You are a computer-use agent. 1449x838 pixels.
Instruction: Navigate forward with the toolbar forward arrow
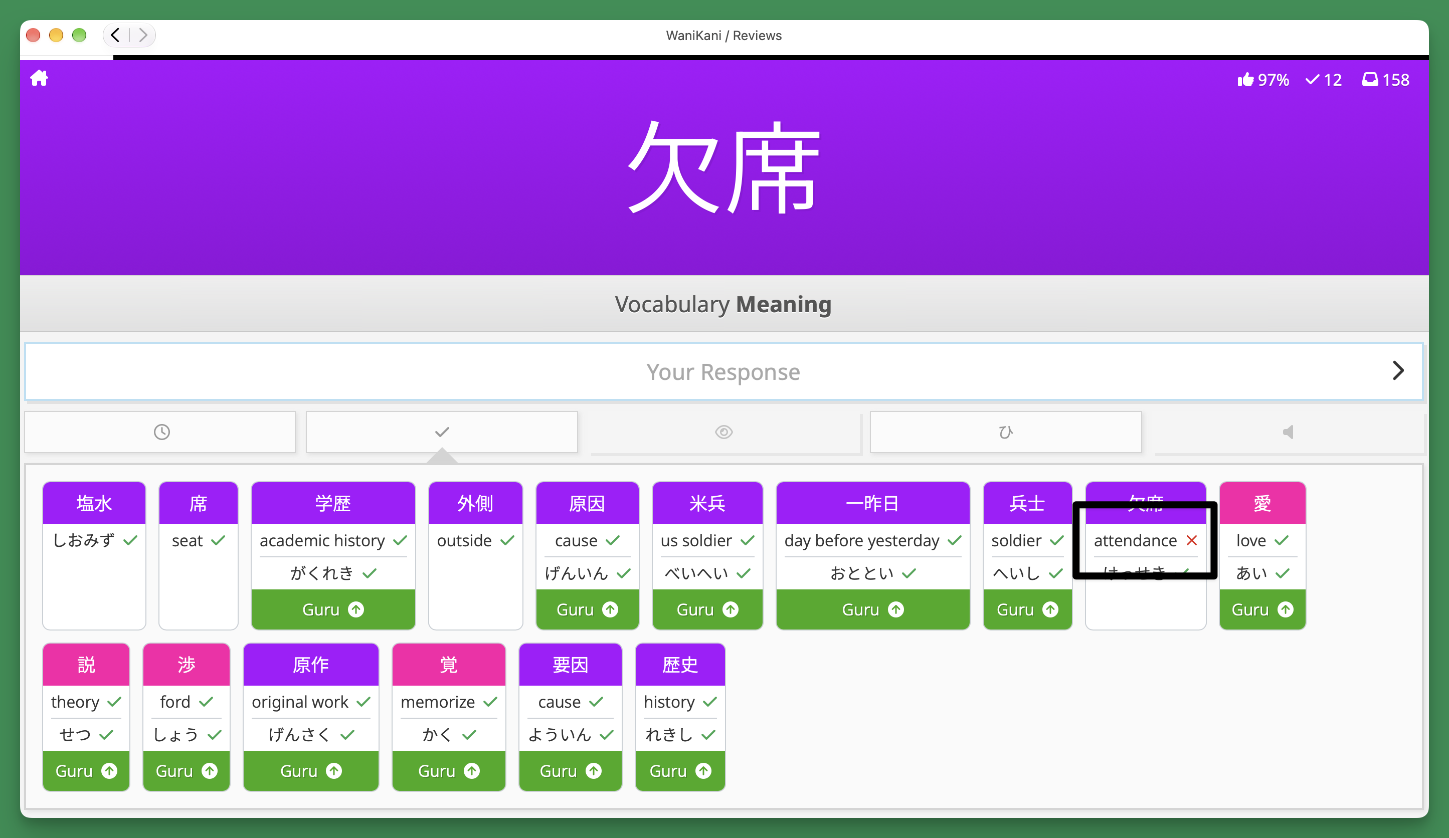click(143, 35)
